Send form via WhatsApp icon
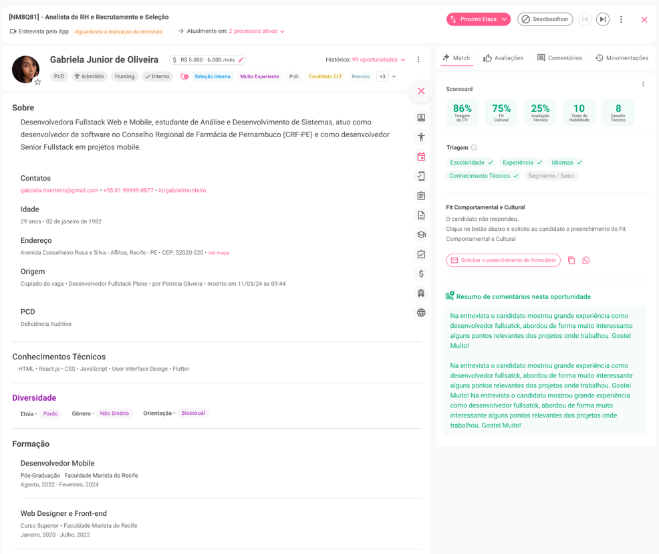The height and width of the screenshot is (554, 659). (586, 260)
